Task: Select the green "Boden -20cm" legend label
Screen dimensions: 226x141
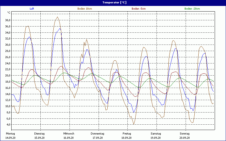Action: click(192, 9)
